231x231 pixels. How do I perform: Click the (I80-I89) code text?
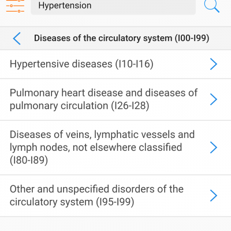[29, 160]
